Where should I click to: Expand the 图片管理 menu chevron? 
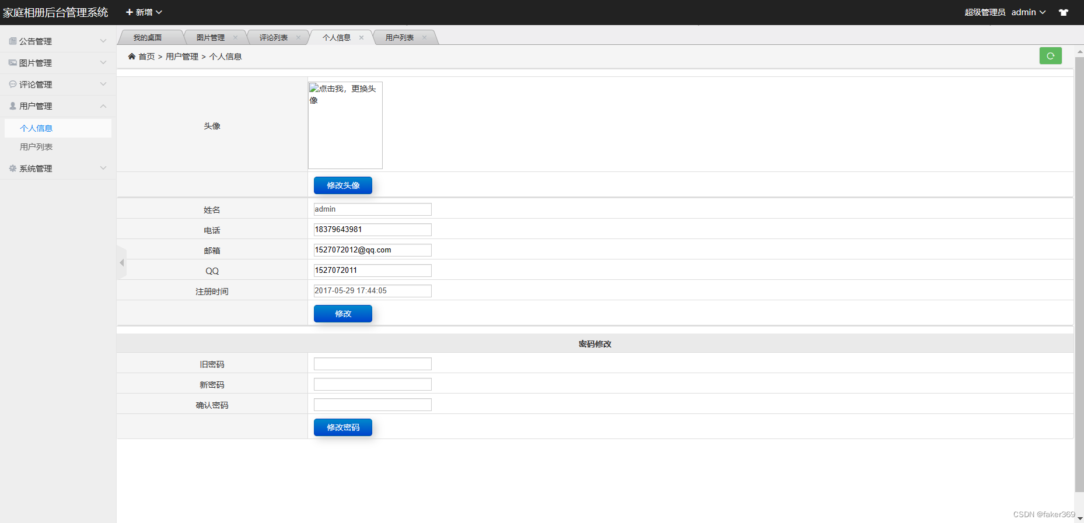coord(103,62)
